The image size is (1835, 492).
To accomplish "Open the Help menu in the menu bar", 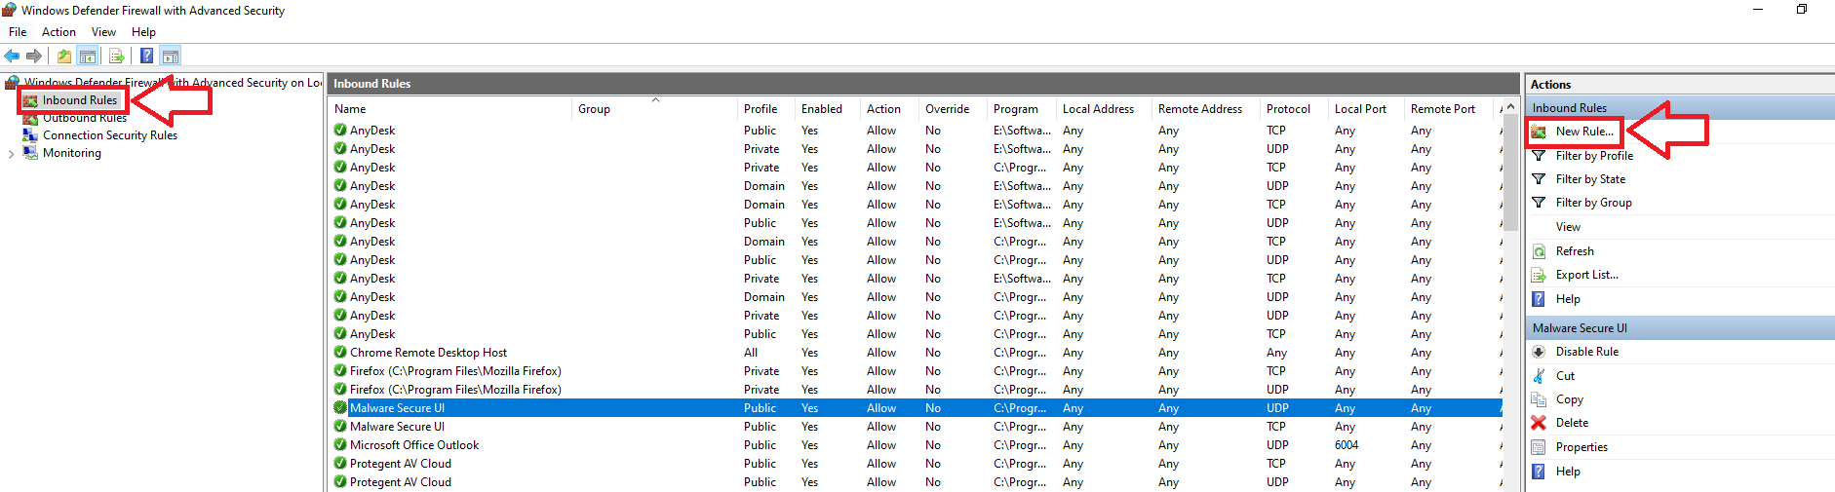I will point(143,32).
